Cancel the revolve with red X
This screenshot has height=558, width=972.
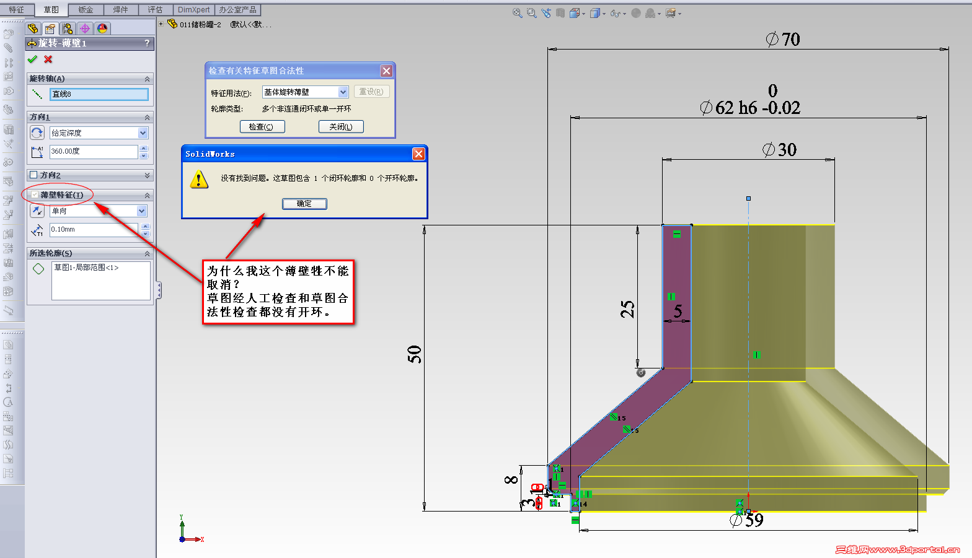coord(48,59)
